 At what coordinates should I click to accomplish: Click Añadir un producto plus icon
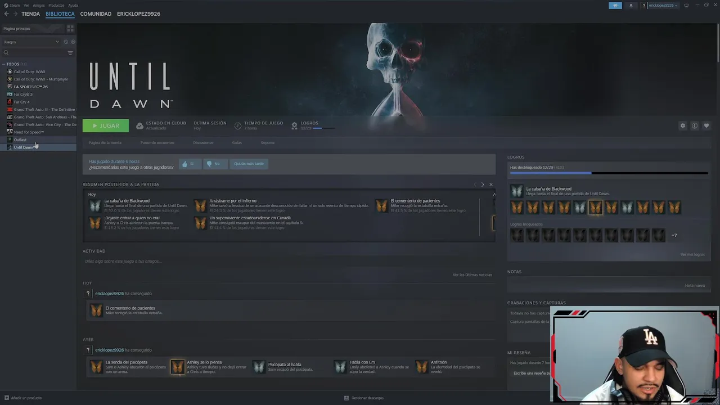coord(6,398)
